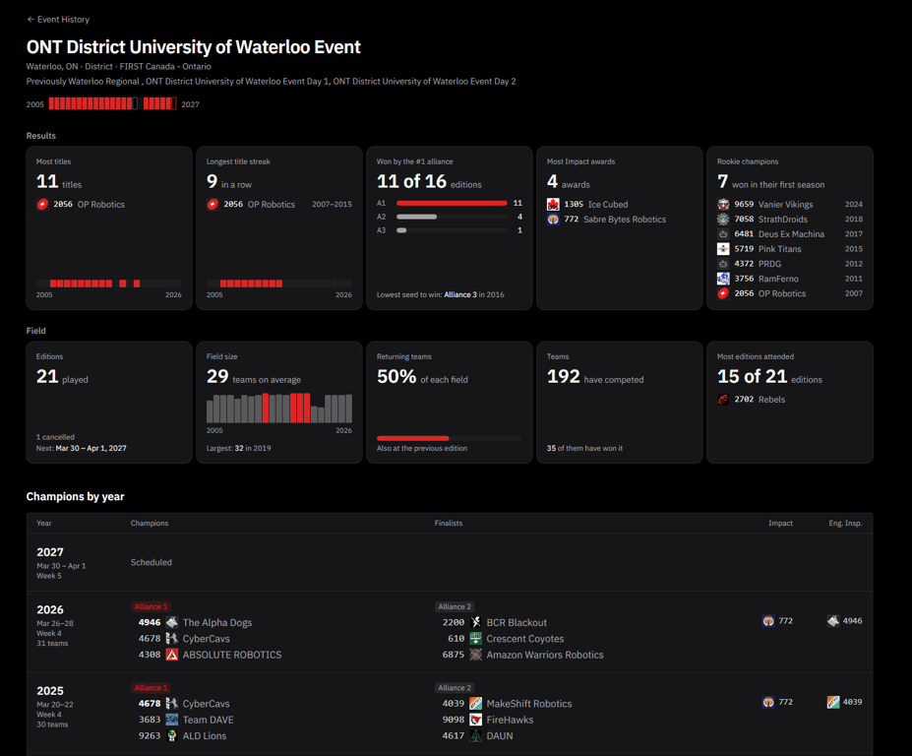Click the A1 alliance win bar
This screenshot has height=756, width=912.
tap(452, 203)
